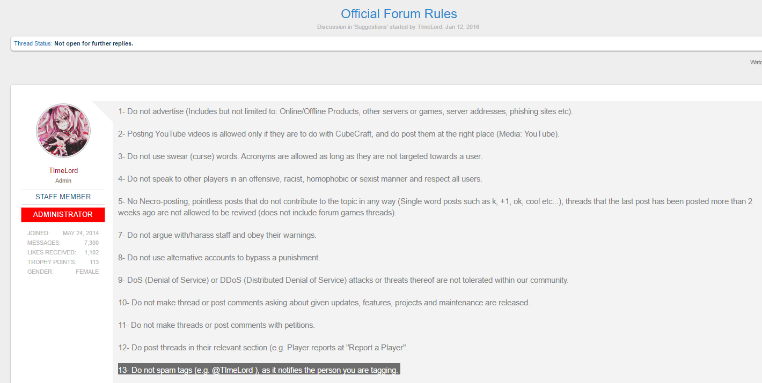Image resolution: width=762 pixels, height=383 pixels.
Task: Click the Gender value FEMALE
Action: click(x=87, y=272)
